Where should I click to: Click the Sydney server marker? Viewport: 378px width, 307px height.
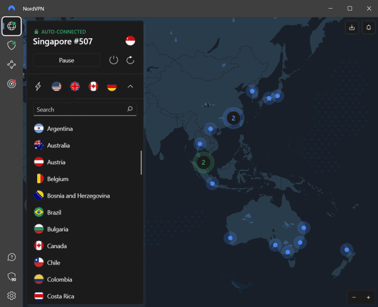300,242
